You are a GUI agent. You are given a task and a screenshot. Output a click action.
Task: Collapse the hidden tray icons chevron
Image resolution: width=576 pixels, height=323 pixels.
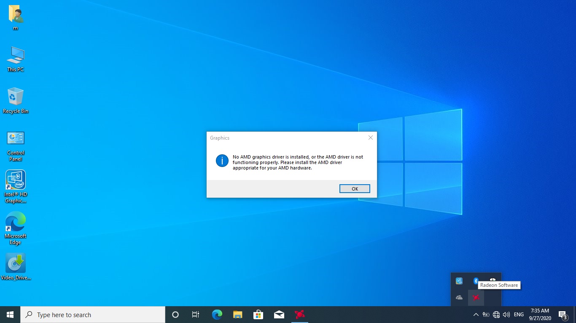(476, 315)
